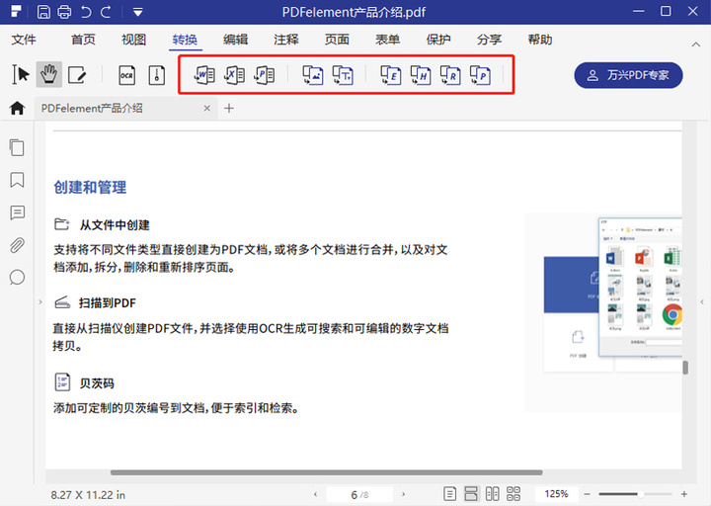
Task: Close the PDFelement产品介绍 tab
Action: tap(206, 109)
